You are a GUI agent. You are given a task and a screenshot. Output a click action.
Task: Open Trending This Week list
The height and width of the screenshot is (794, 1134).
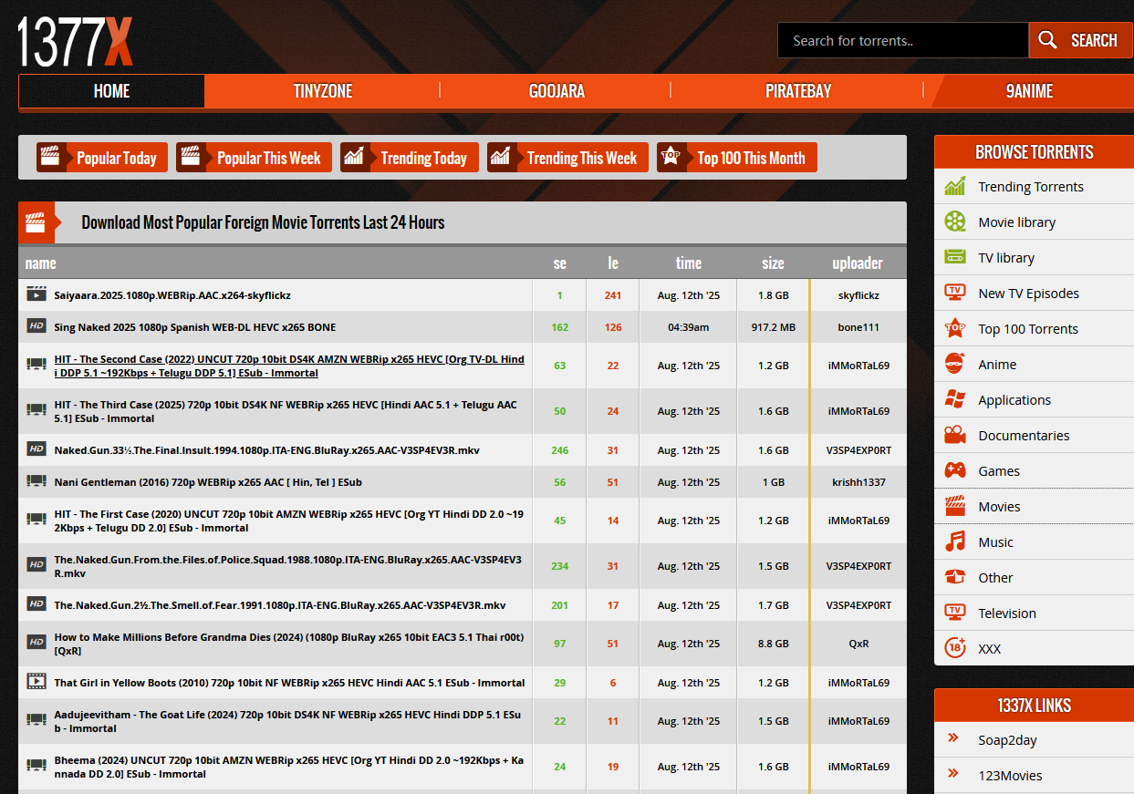(581, 158)
